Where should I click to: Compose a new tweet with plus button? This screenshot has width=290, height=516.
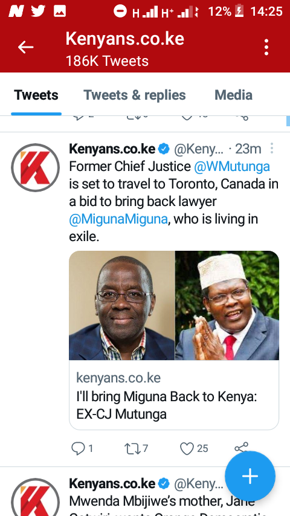tap(250, 476)
